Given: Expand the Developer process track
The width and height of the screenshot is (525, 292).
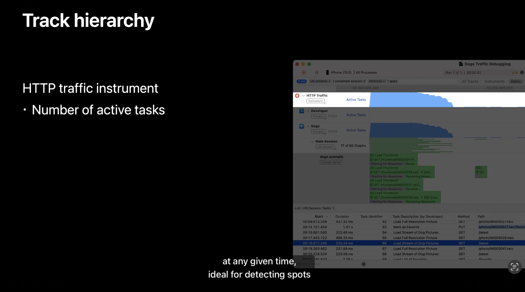Looking at the screenshot, I should pyautogui.click(x=308, y=111).
